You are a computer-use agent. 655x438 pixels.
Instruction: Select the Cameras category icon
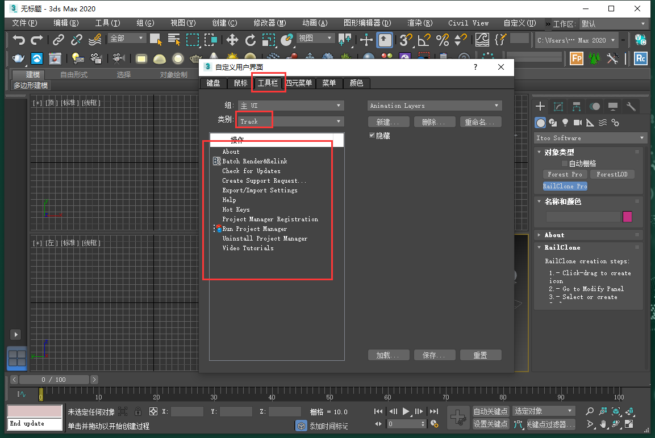tap(578, 123)
